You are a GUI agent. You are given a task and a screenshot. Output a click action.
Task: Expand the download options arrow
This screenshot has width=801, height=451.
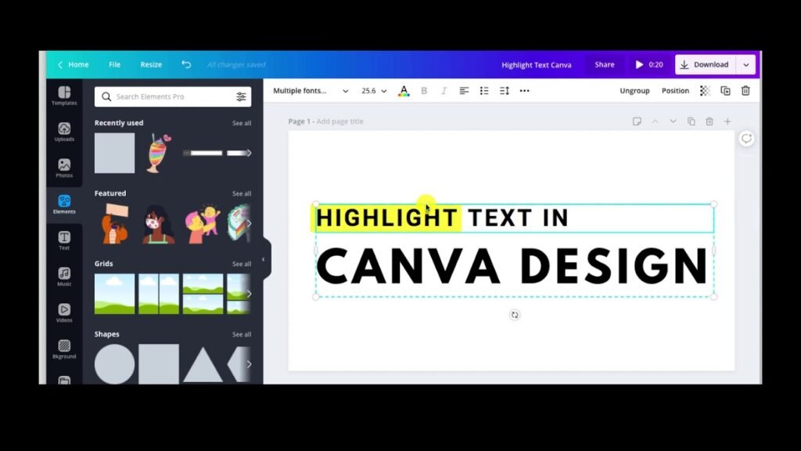tap(745, 65)
